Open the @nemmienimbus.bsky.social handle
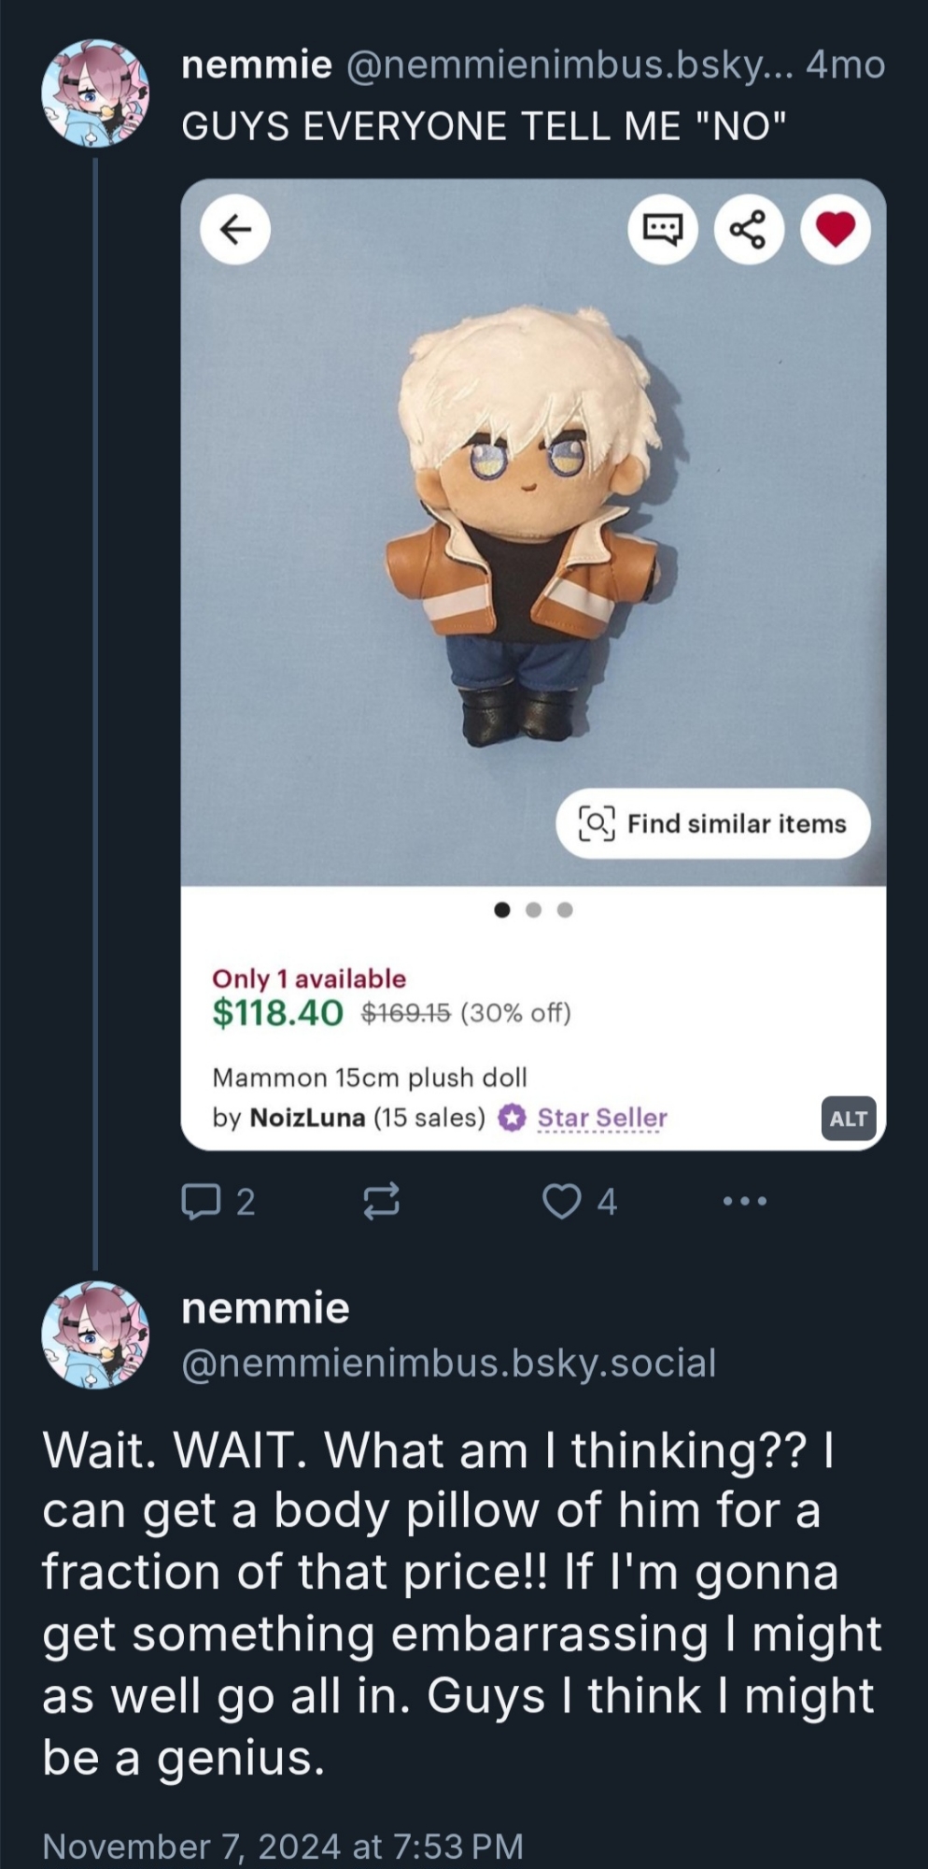This screenshot has width=928, height=1869. pos(448,1363)
